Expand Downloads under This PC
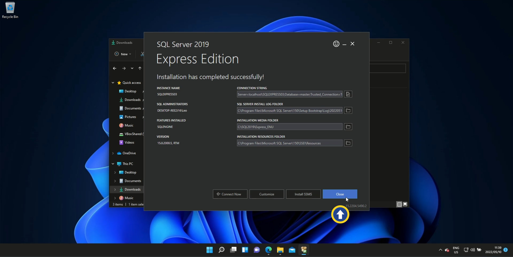 tap(115, 189)
